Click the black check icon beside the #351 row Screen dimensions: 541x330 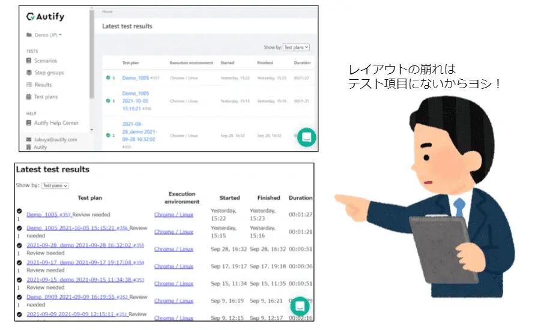(x=19, y=314)
